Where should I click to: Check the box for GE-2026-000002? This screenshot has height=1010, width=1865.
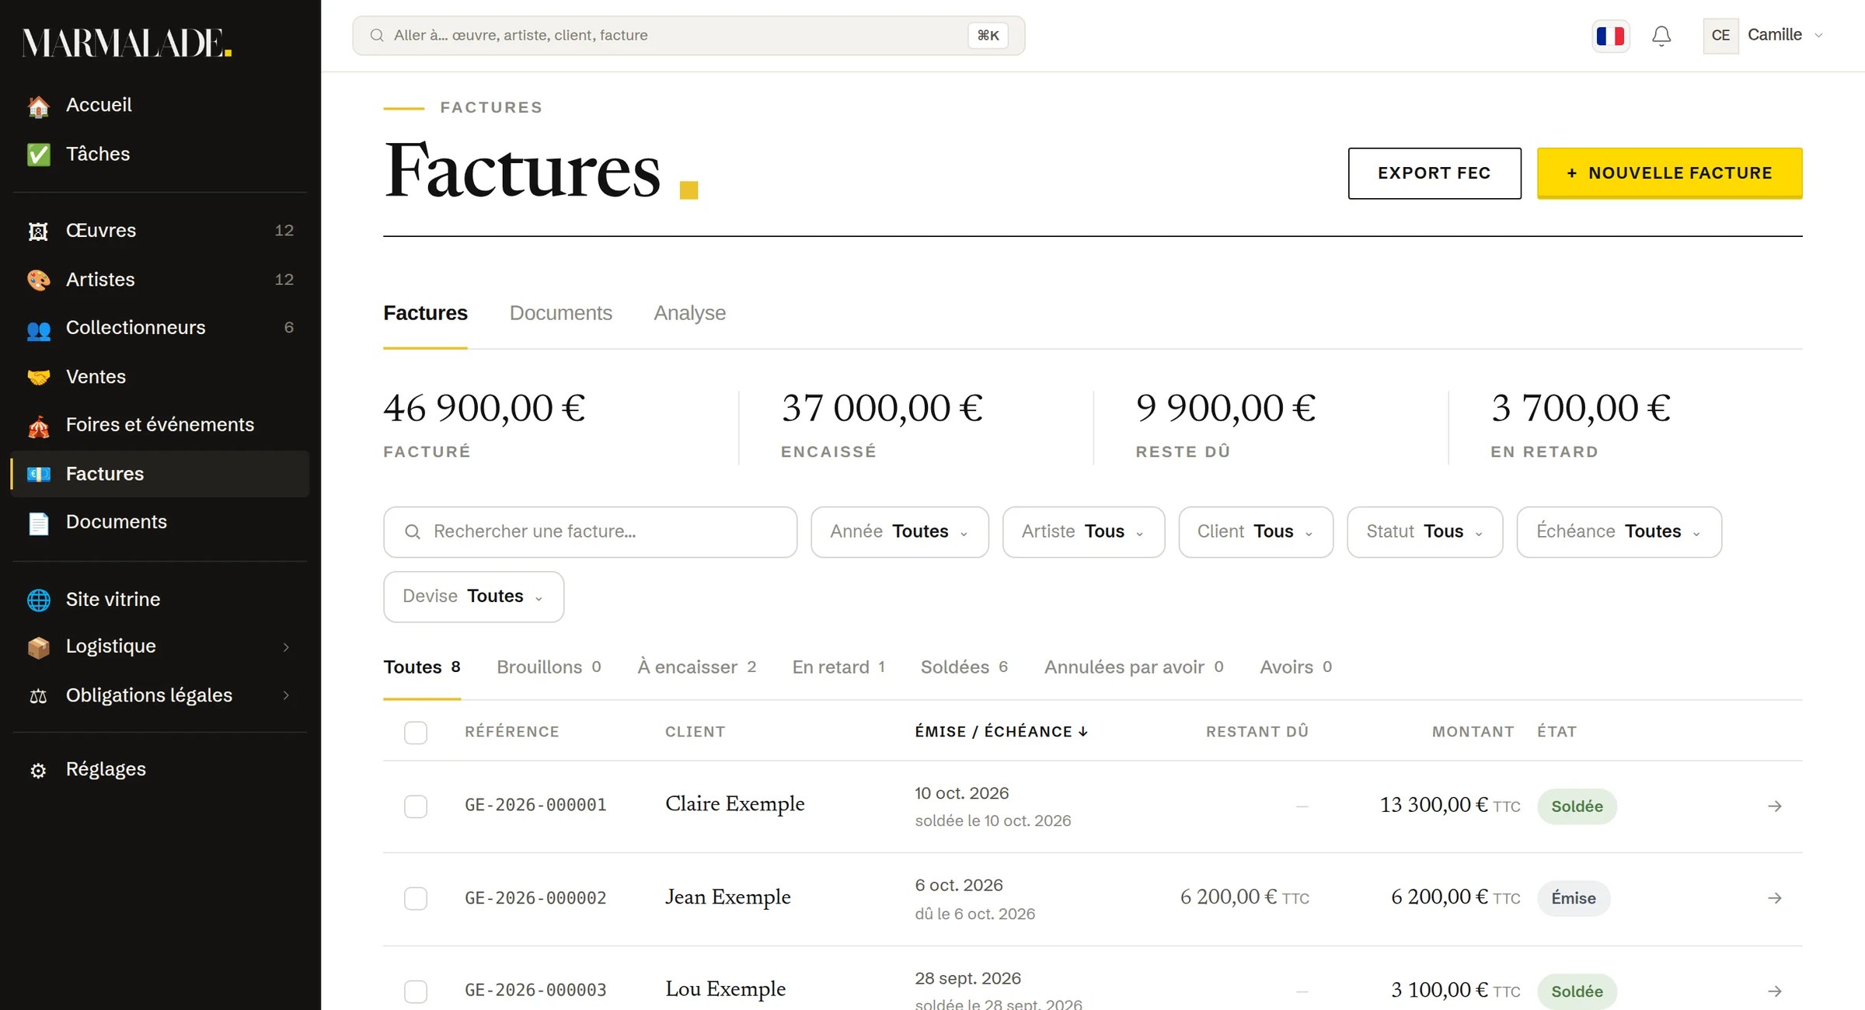click(x=416, y=899)
